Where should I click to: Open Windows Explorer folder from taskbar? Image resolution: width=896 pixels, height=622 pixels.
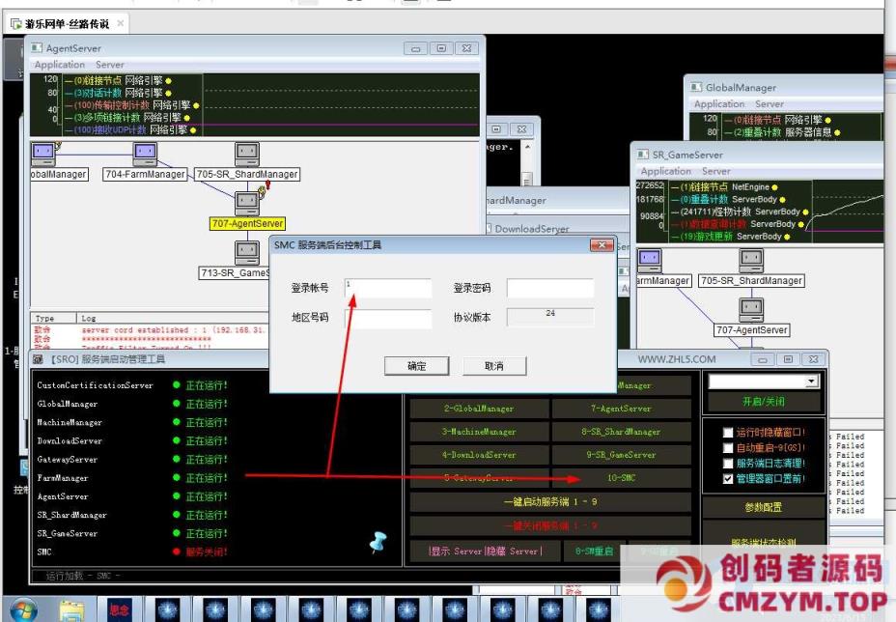click(x=70, y=609)
